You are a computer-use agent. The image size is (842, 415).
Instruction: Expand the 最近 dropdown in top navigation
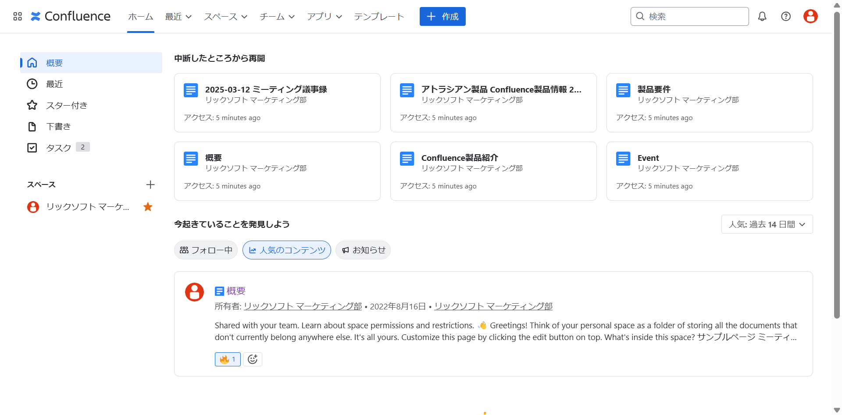click(178, 17)
